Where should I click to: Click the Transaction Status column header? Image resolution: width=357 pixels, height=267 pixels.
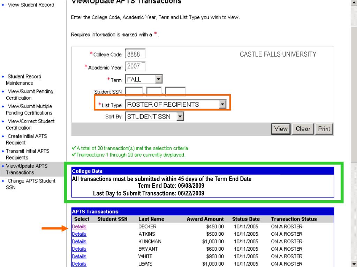point(294,219)
